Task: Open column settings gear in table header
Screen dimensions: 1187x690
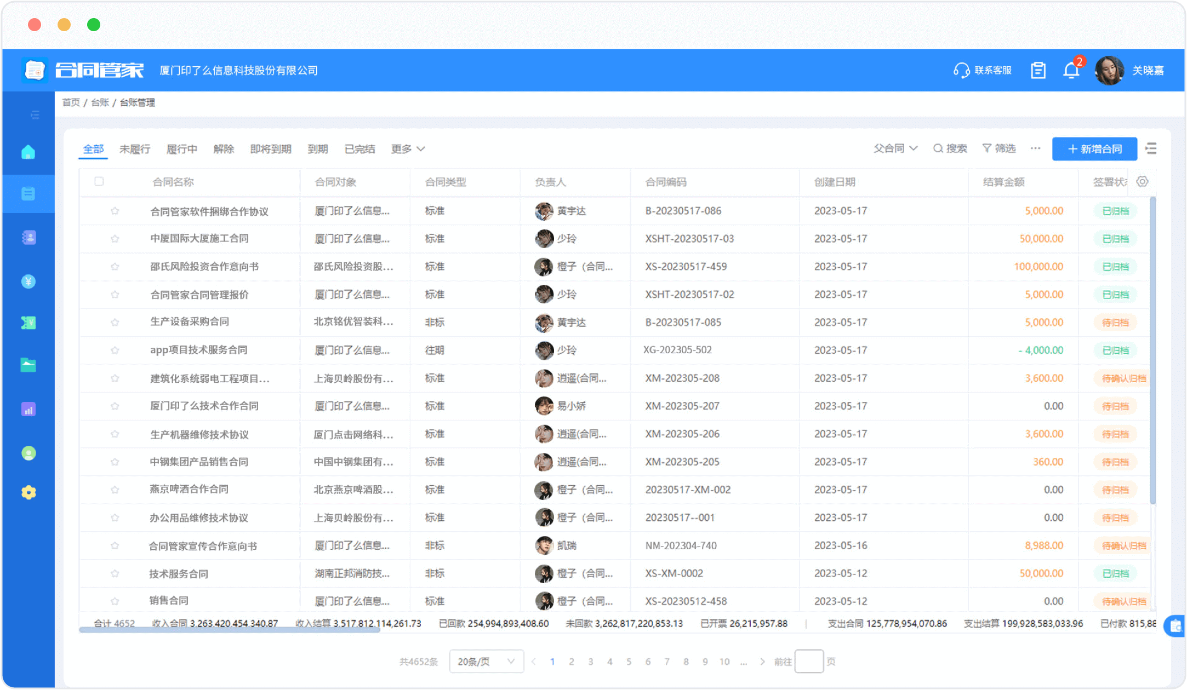Action: [1142, 182]
